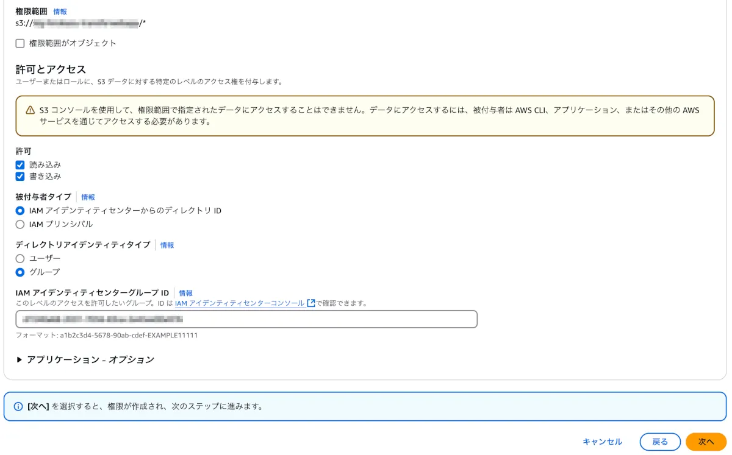The width and height of the screenshot is (732, 455).
Task: Uncheck the 書き込み permission checkbox
Action: 20,177
